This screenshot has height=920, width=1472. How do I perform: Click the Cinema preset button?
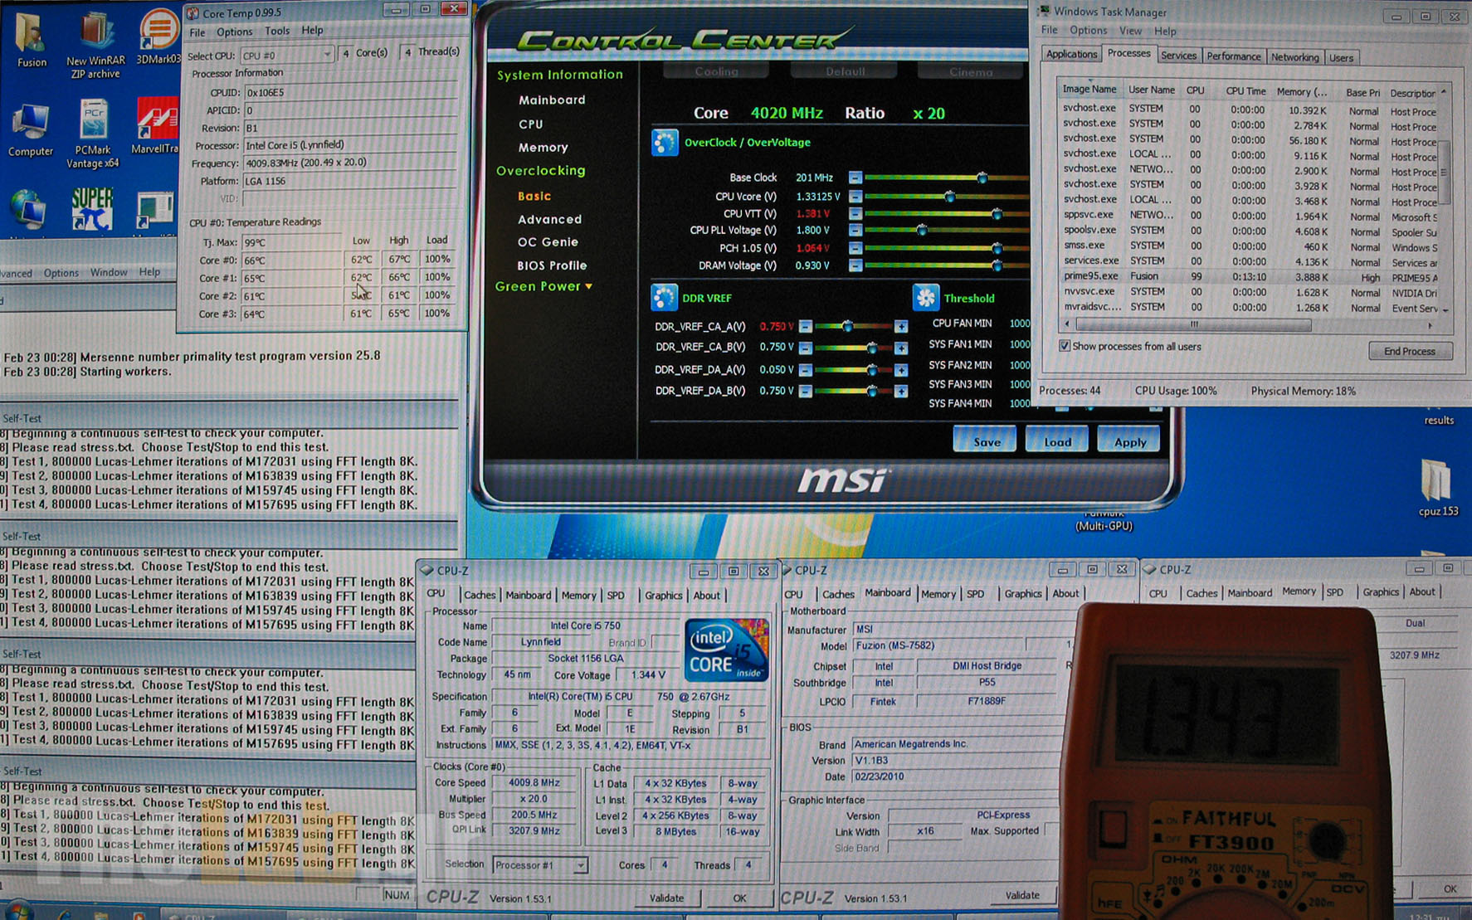tap(971, 72)
